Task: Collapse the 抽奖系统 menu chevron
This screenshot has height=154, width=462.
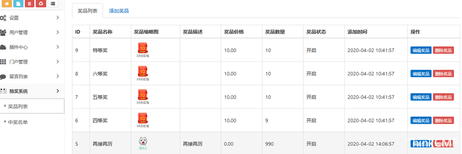Action: 58,91
